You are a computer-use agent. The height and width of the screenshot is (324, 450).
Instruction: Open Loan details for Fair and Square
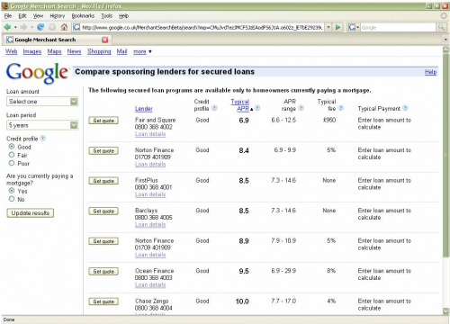(x=150, y=134)
